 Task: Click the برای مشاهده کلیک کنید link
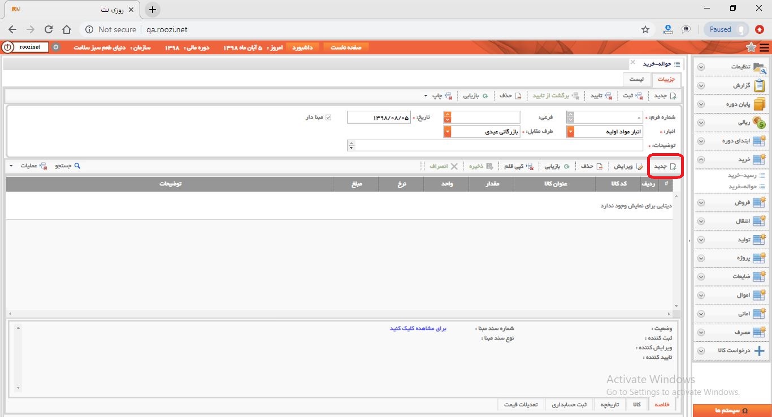418,328
